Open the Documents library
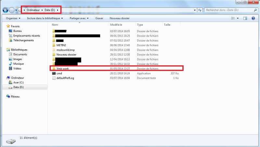260x147 pixels. click(x=20, y=54)
